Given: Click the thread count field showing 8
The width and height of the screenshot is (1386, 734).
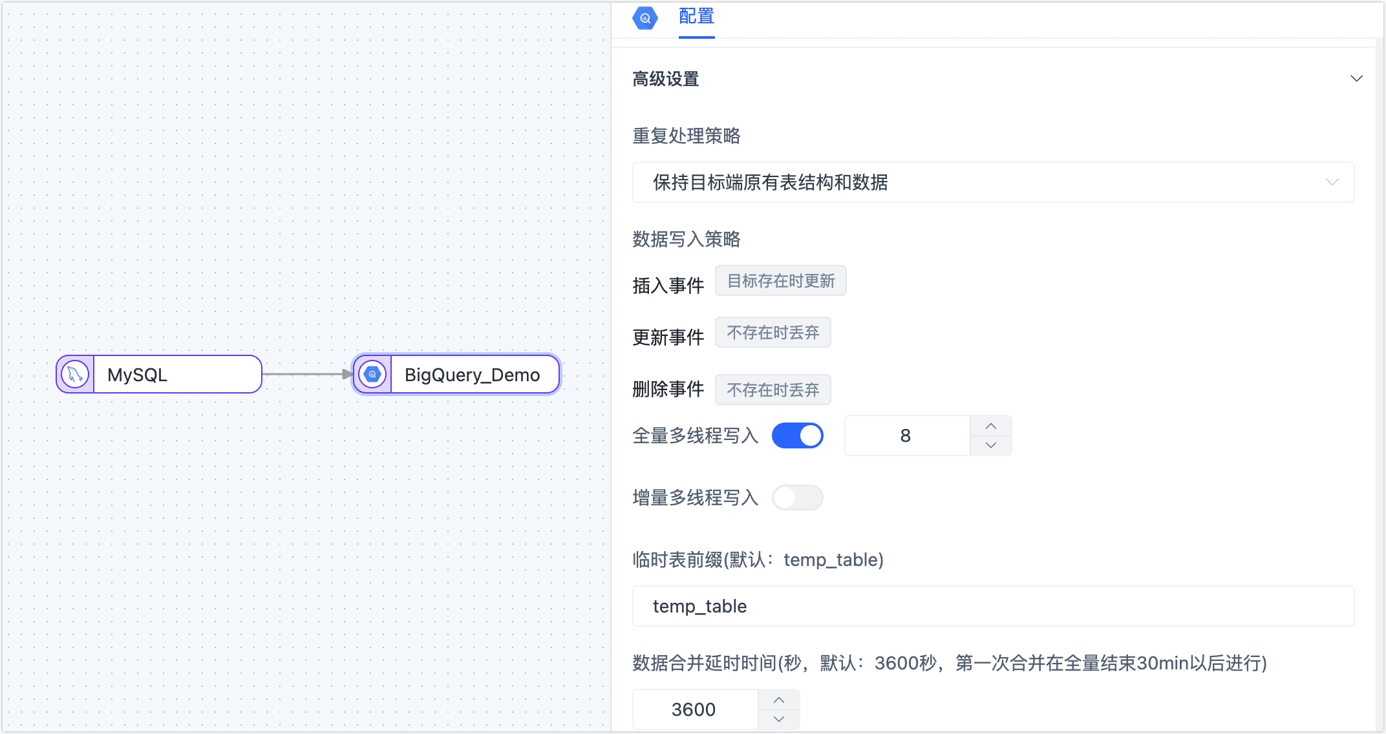Looking at the screenshot, I should (x=905, y=435).
